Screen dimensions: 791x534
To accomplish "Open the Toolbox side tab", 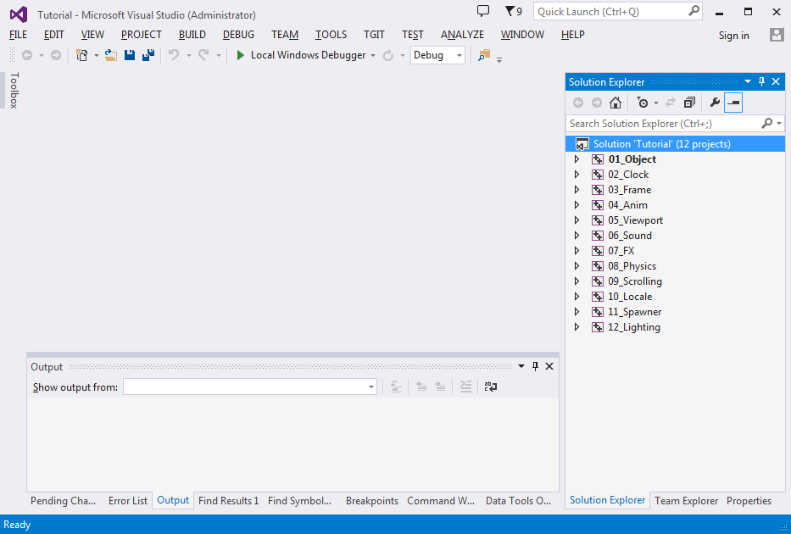I will point(13,91).
